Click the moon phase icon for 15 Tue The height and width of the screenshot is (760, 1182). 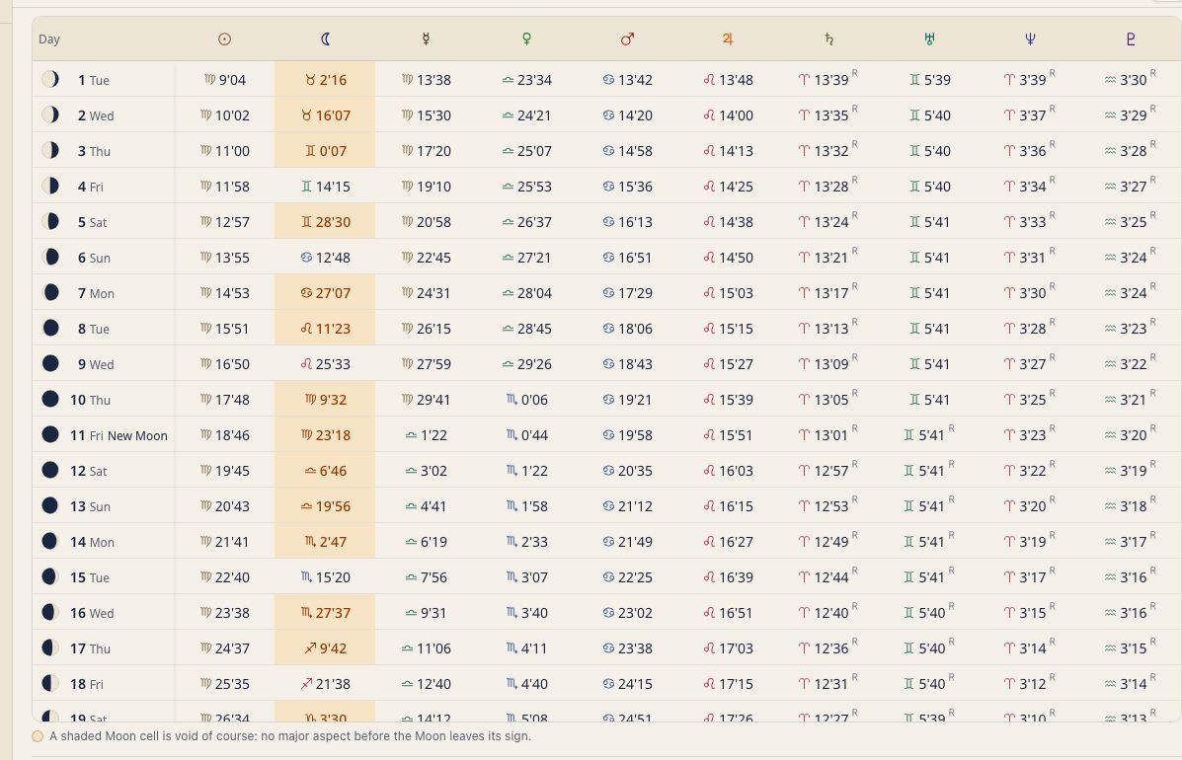[49, 577]
